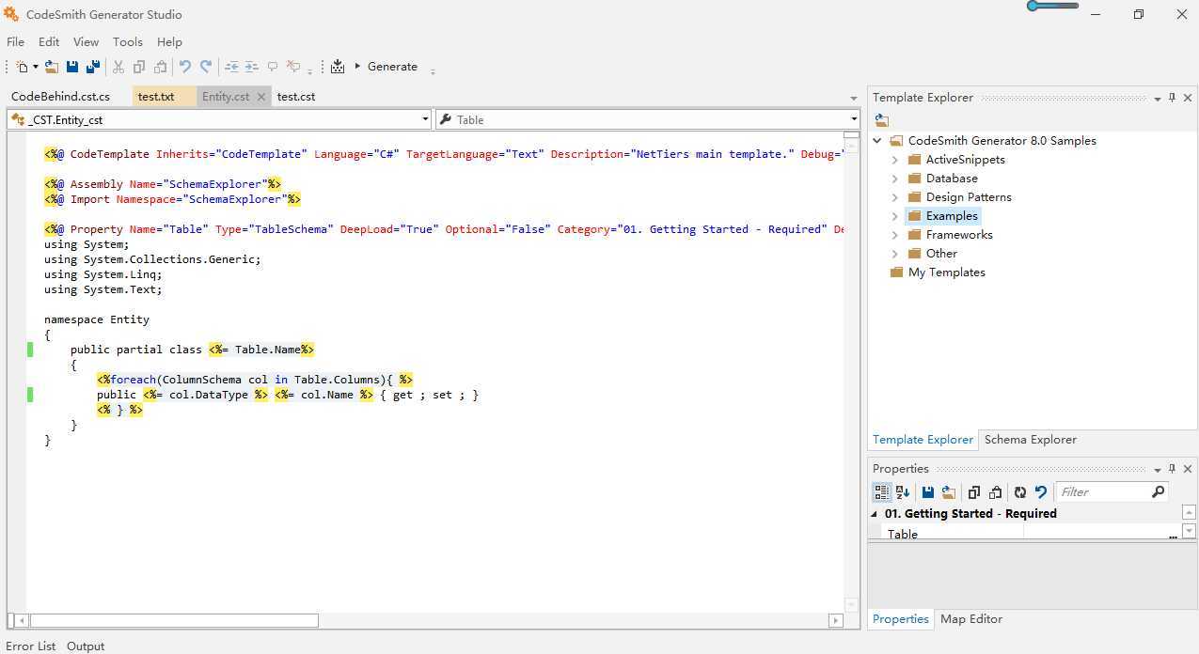
Task: Click the Save property set icon
Action: coord(928,491)
